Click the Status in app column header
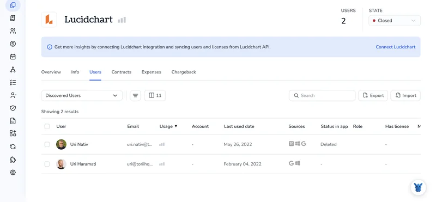The image size is (436, 202). [x=334, y=126]
